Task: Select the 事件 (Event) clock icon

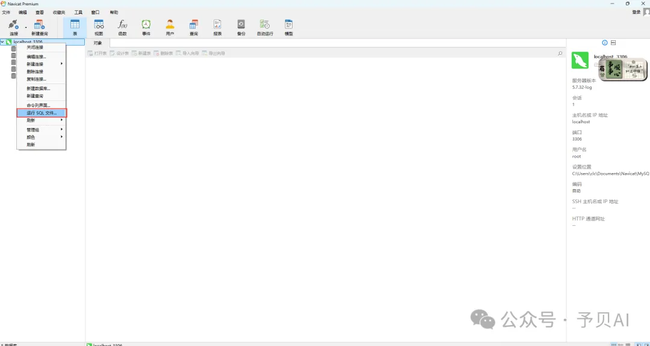Action: coord(146,27)
